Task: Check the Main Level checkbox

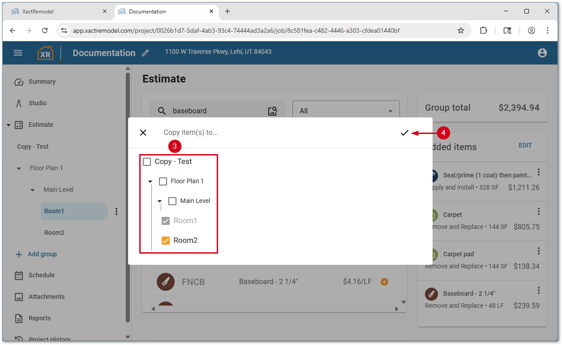Action: pyautogui.click(x=172, y=201)
